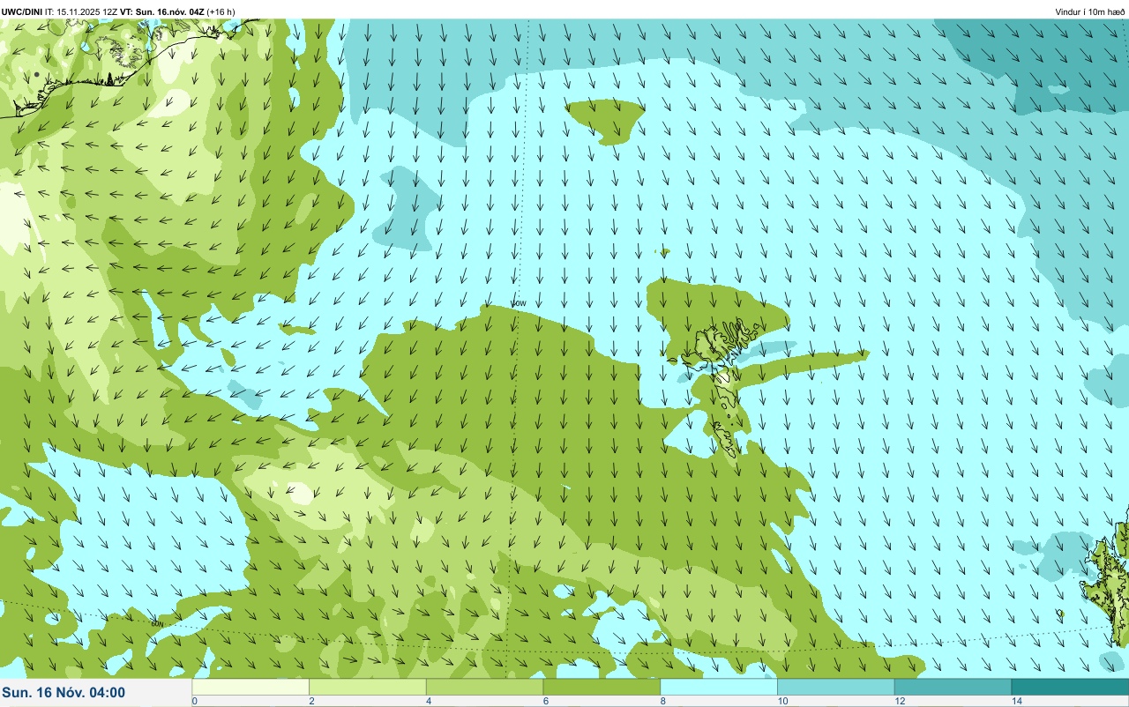Click the legend tick value '6'
The width and height of the screenshot is (1129, 707).
click(545, 701)
